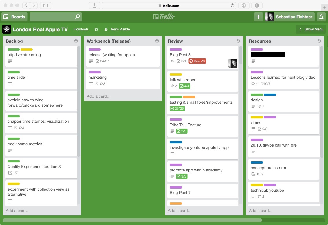Viewport: 328px width, 225px height.
Task: Click the watch eye icon on Blog Post 8
Action: 172,61
